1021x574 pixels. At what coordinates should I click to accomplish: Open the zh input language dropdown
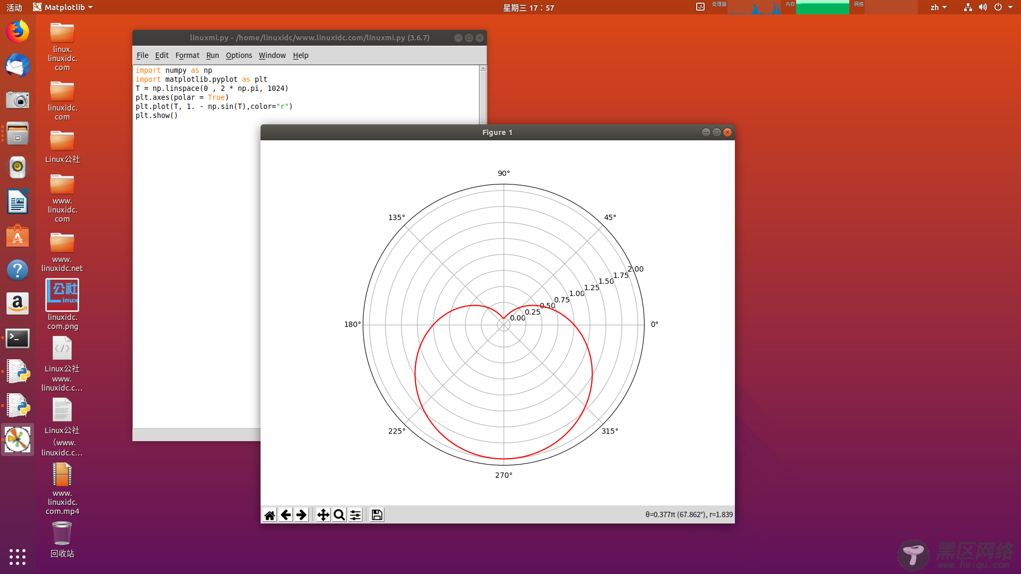[938, 7]
